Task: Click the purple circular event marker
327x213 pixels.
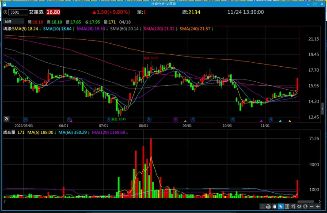Action: click(x=175, y=120)
